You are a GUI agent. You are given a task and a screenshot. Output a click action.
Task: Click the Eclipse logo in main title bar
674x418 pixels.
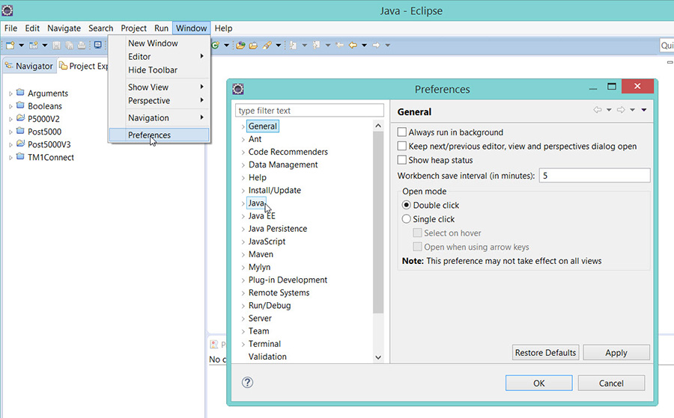pyautogui.click(x=7, y=10)
